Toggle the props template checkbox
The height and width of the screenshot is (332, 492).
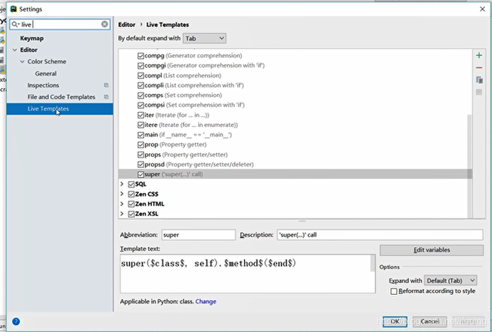(x=141, y=155)
